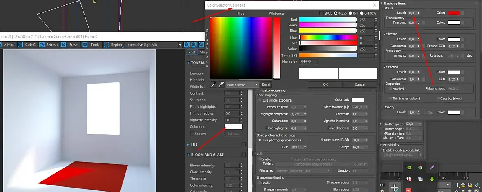Click the zoom-to-fit magnifier icon
Screen dimensions: 482x192
click(x=201, y=45)
